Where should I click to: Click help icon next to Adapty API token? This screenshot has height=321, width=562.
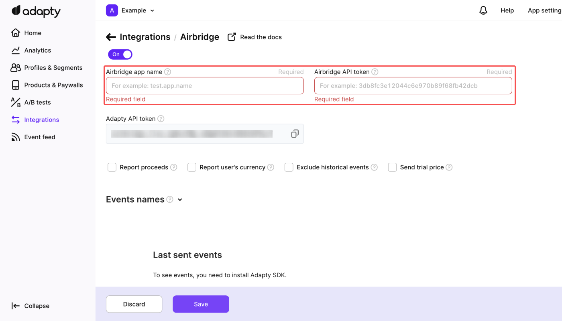pos(161,118)
